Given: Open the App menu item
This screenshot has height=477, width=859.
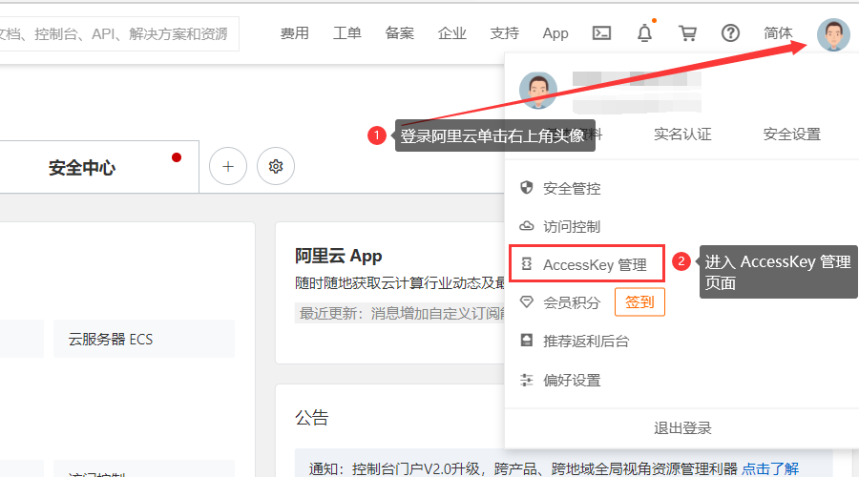Looking at the screenshot, I should point(555,33).
